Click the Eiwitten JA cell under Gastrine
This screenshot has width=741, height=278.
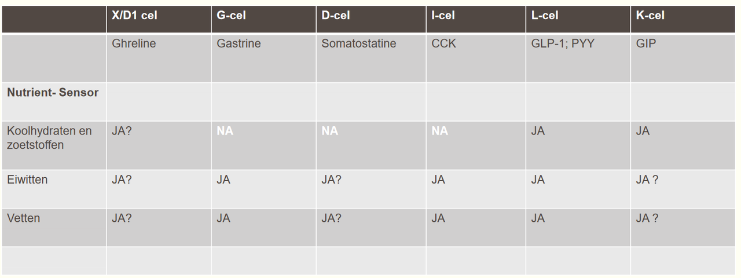(x=223, y=180)
